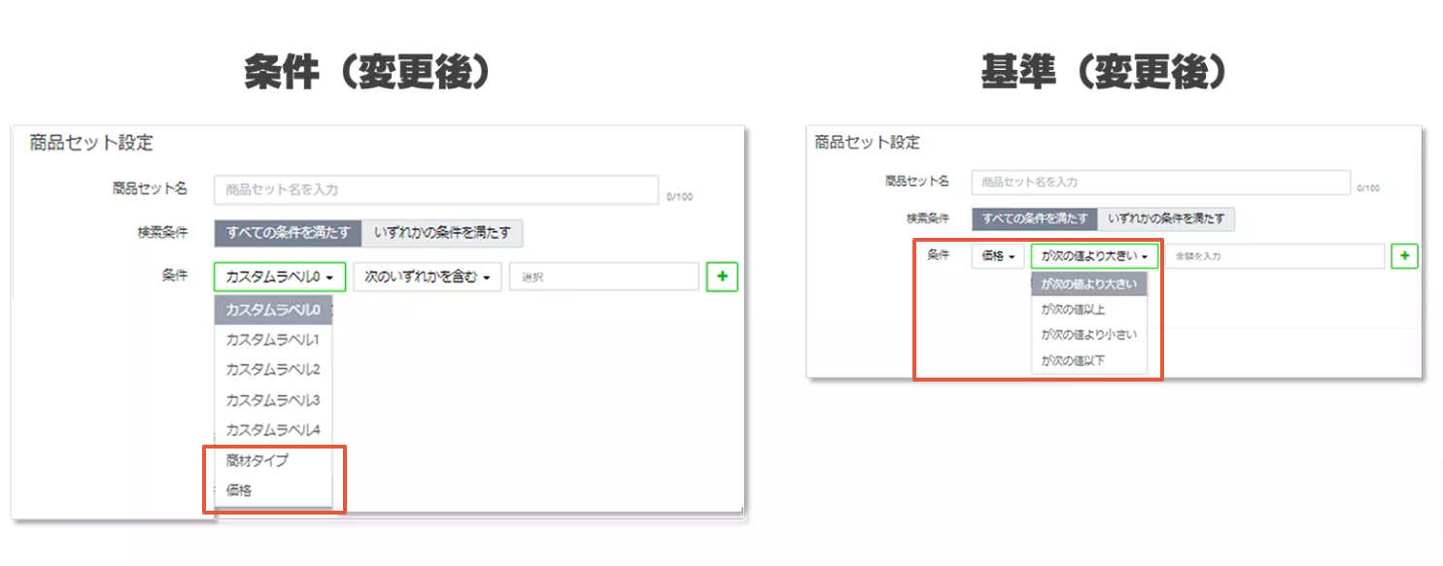
Task: Select すべての条件を満たす in the right 基準 panel
Action: click(x=1034, y=219)
